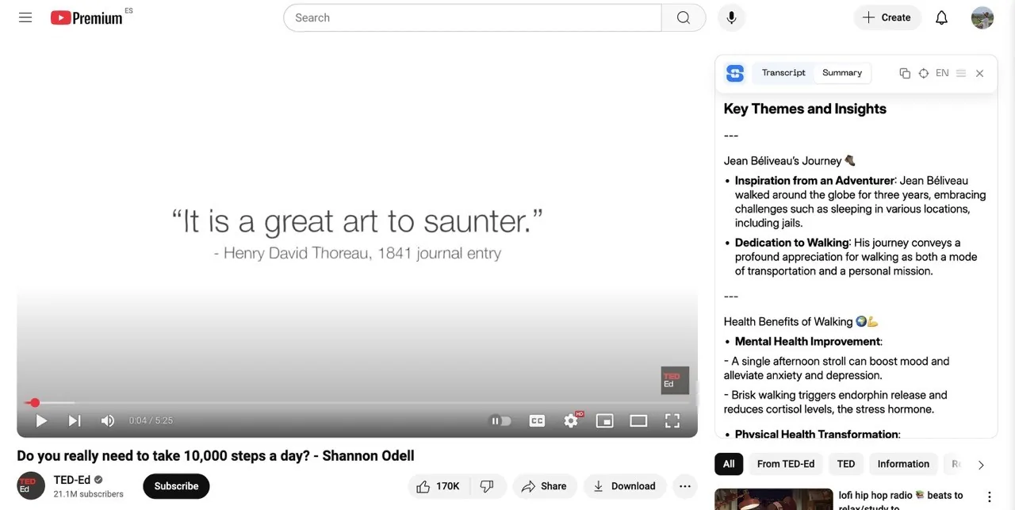Open the EN language selector
The width and height of the screenshot is (1015, 510).
click(x=942, y=73)
